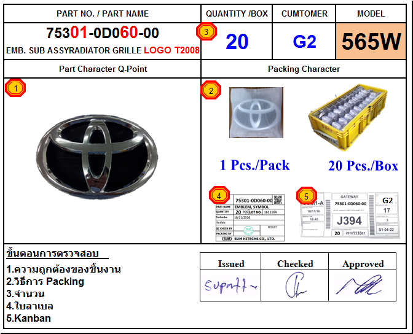Select the blue quantity value 20

[x=237, y=42]
